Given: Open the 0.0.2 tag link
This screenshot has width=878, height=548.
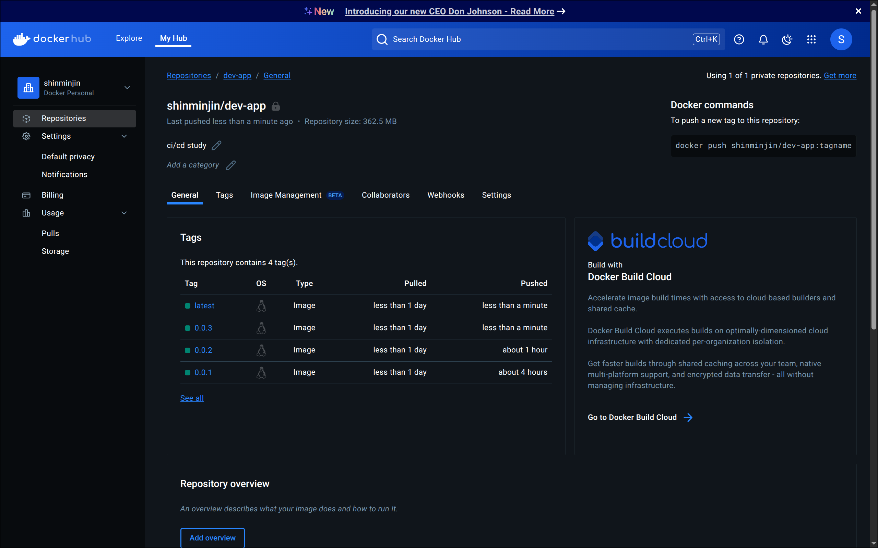Looking at the screenshot, I should [203, 350].
